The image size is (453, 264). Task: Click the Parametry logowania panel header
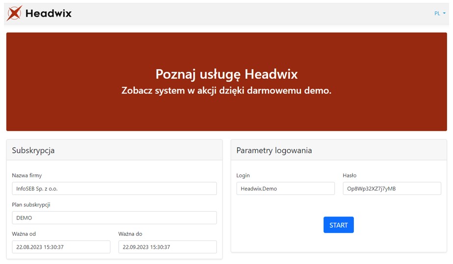tap(339, 150)
